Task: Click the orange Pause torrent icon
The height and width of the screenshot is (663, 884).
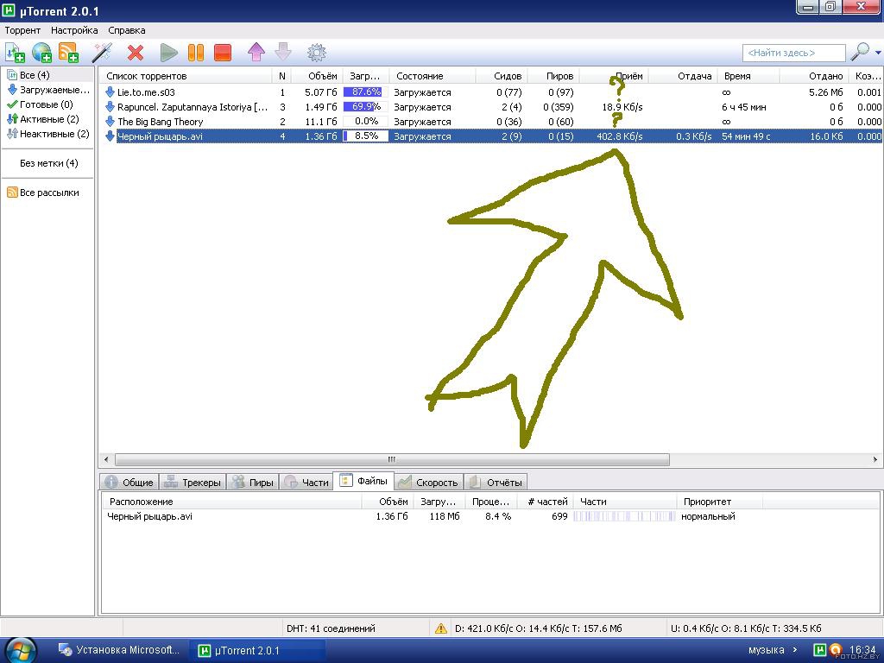Action: point(196,53)
